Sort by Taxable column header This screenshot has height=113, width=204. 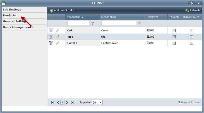tap(174, 17)
